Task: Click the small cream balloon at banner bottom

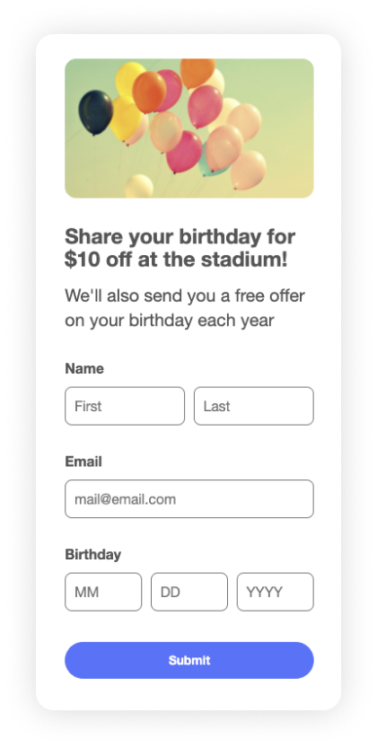Action: [x=139, y=187]
